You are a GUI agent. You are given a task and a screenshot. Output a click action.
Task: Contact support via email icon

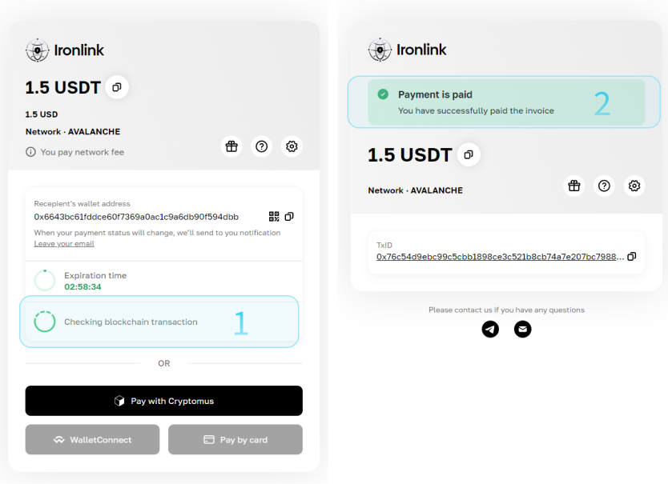pyautogui.click(x=522, y=329)
